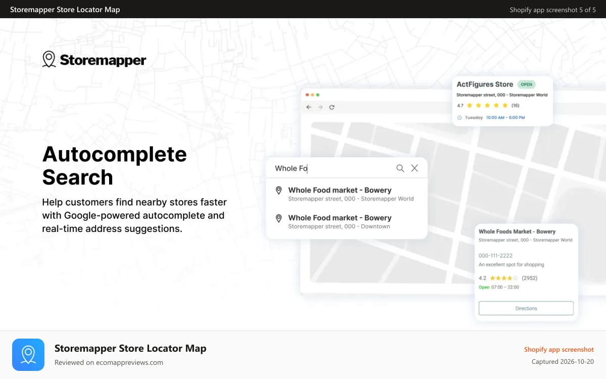Click the browser back arrow in mockup
Screen dimensions: 606x379
[309, 107]
